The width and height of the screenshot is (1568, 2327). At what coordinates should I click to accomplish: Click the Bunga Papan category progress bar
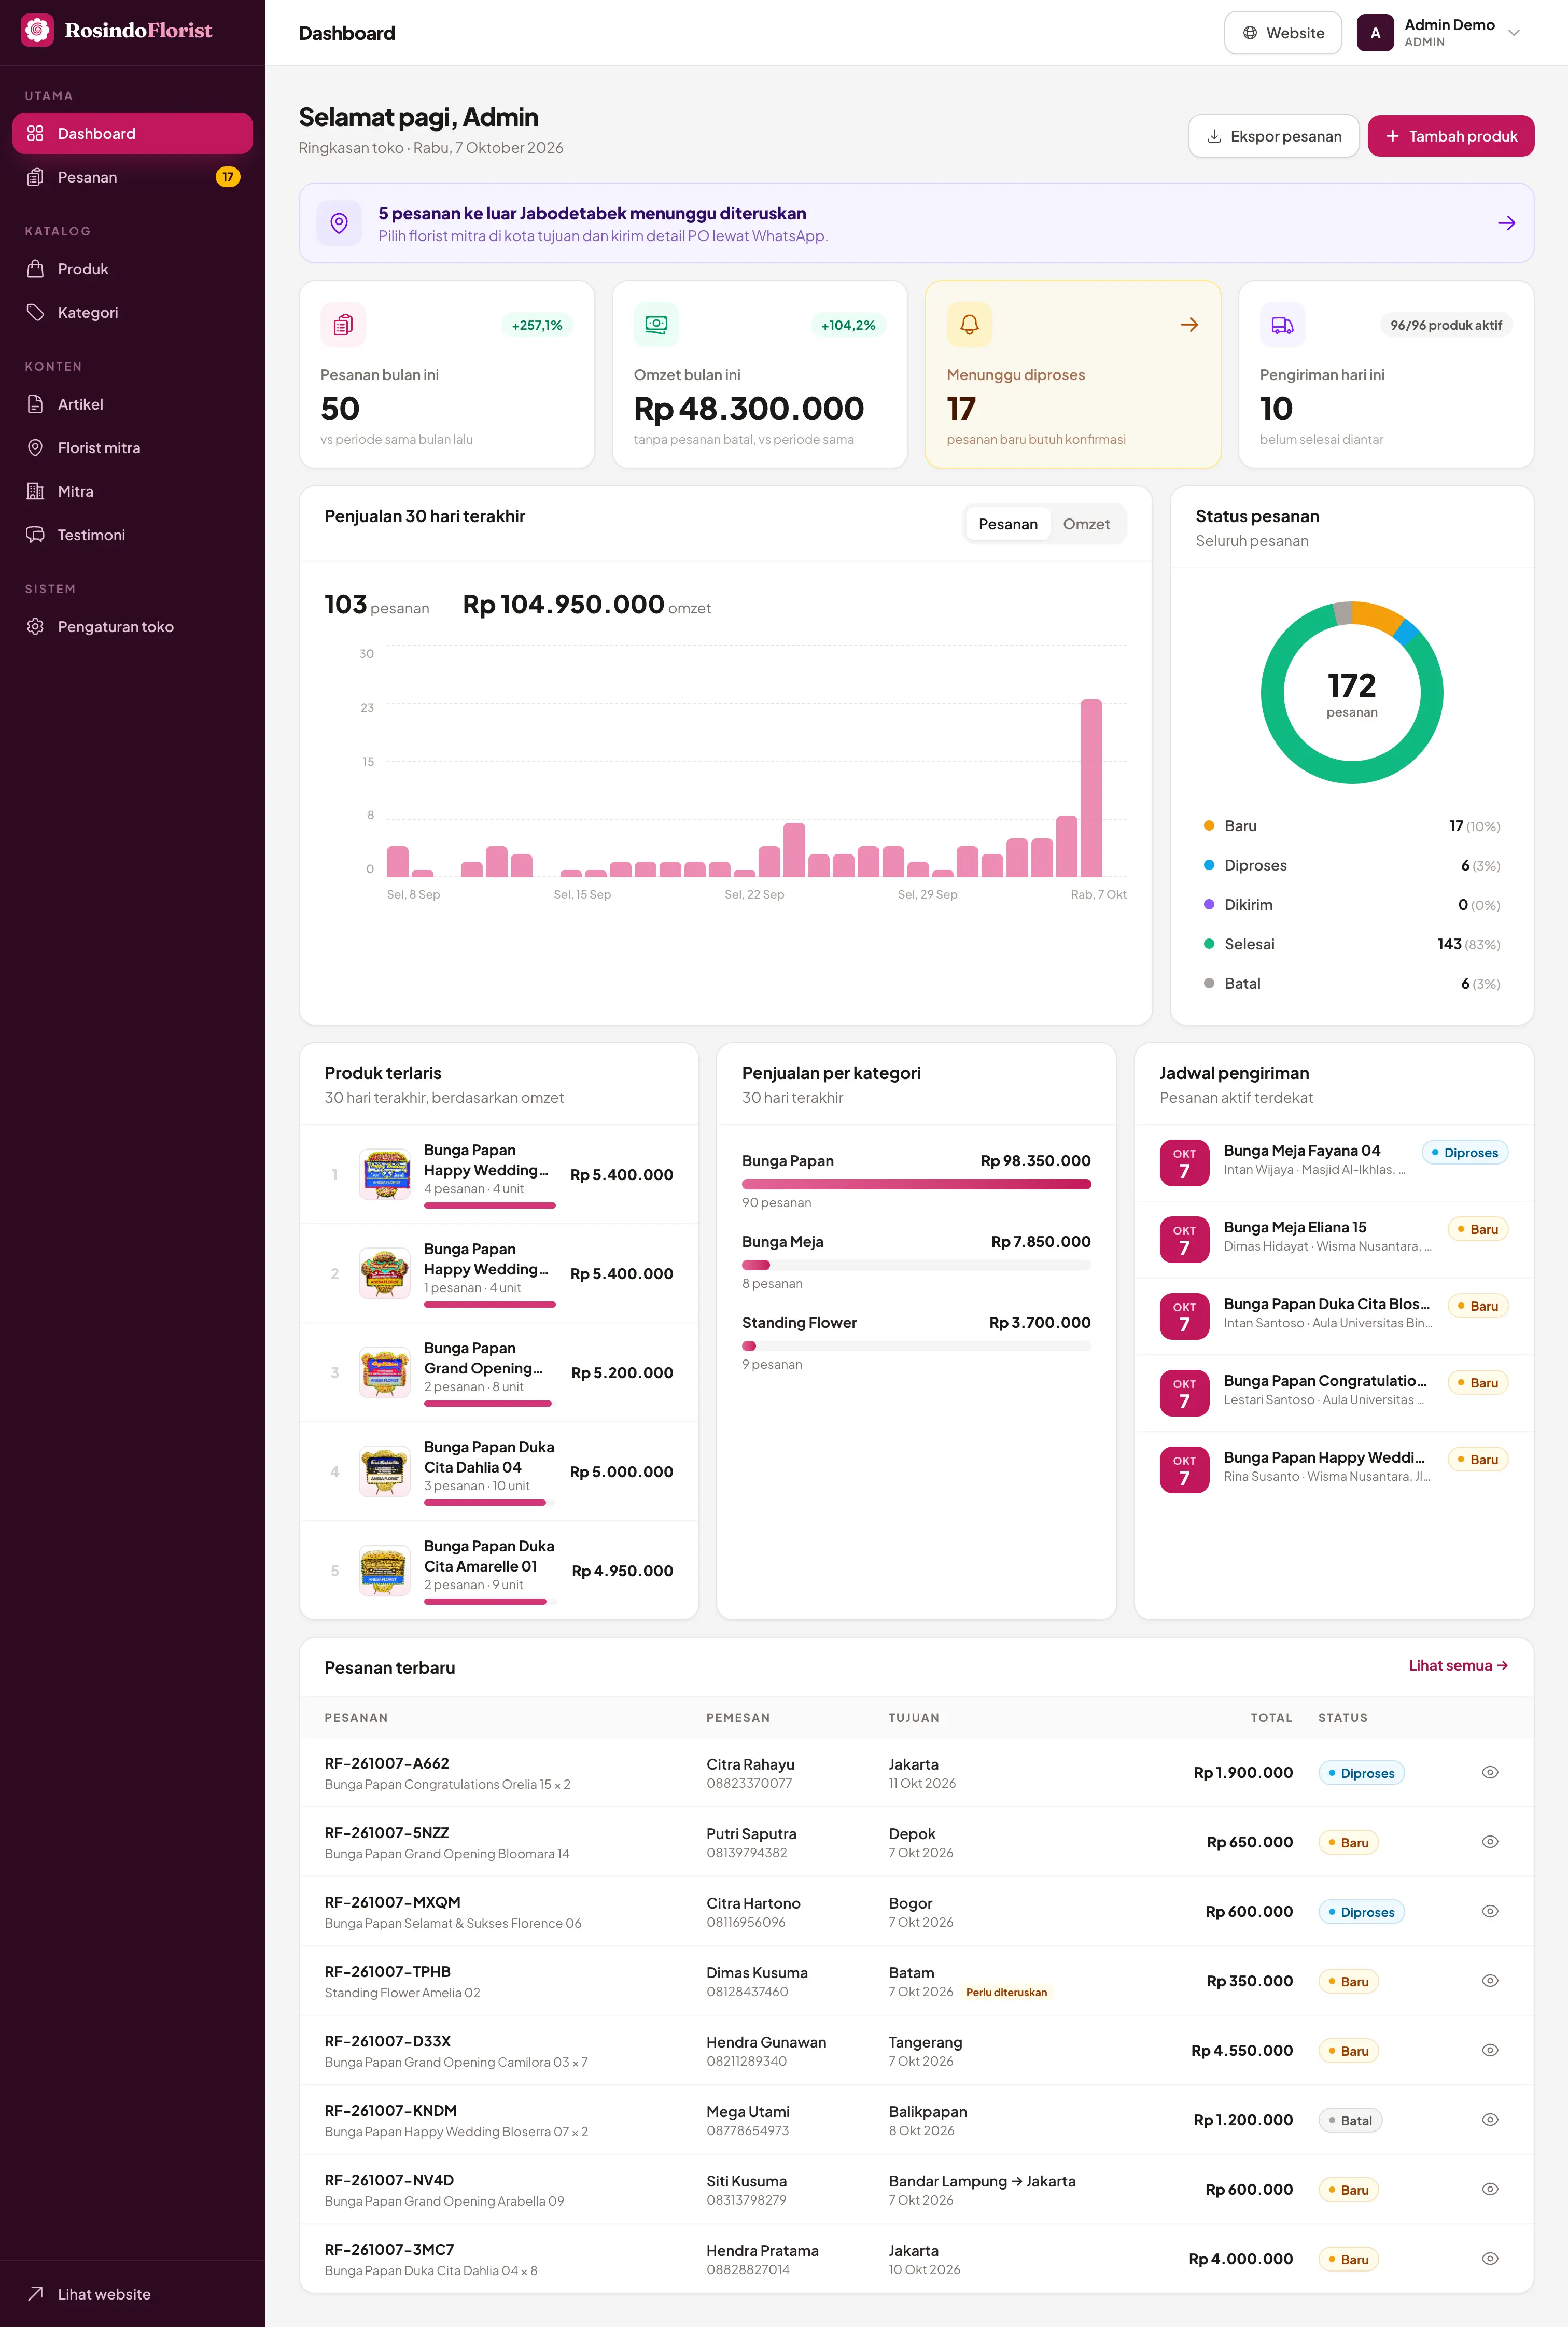(x=916, y=1184)
